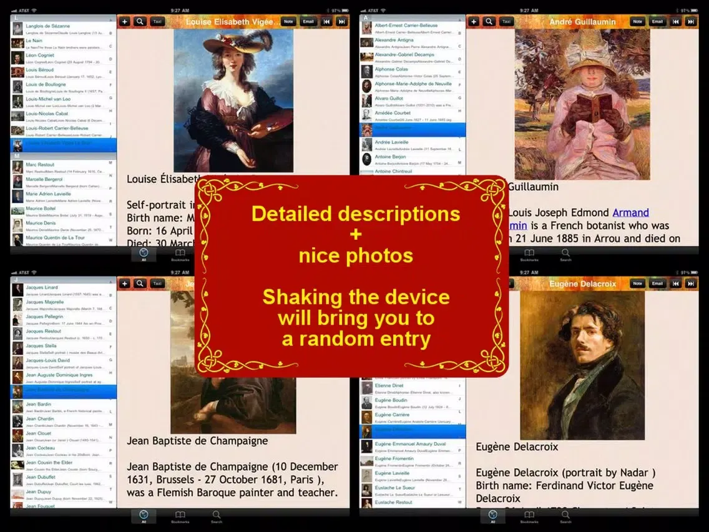Image resolution: width=709 pixels, height=532 pixels.
Task: Select the Alvaro Guillot entry
Action: coord(413,101)
